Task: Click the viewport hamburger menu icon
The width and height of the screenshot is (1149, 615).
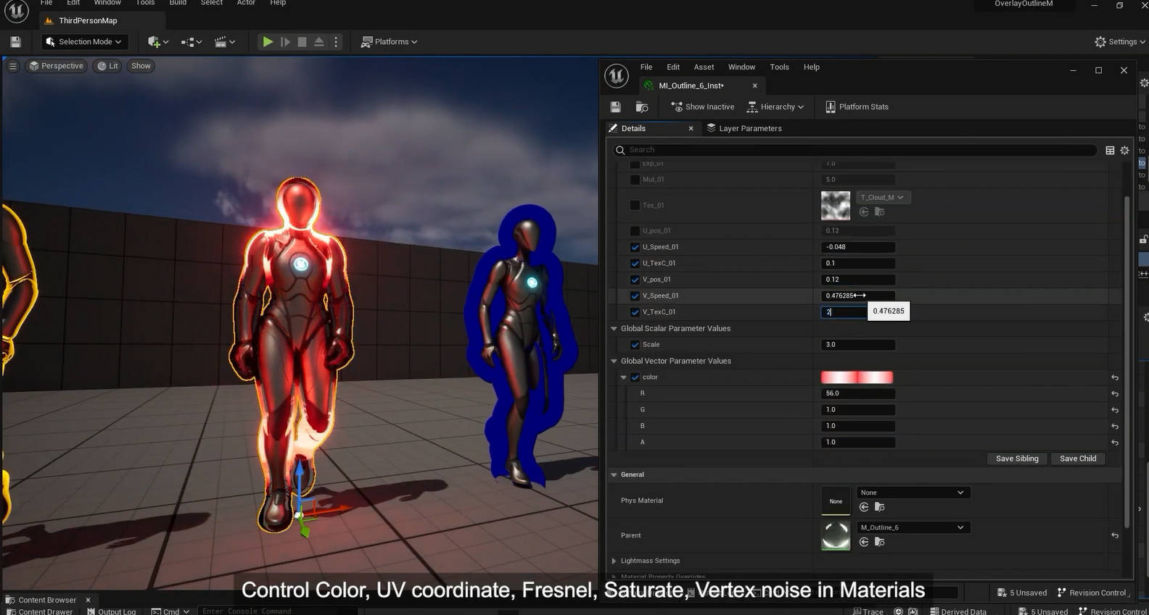Action: click(x=12, y=66)
